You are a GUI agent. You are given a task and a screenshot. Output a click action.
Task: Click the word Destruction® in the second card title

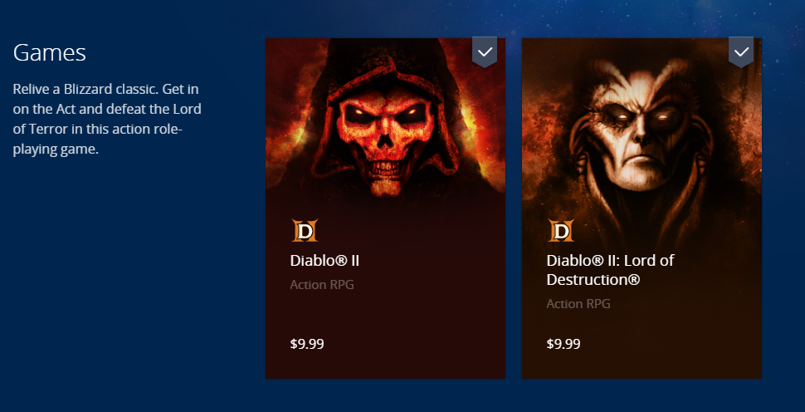(x=593, y=279)
